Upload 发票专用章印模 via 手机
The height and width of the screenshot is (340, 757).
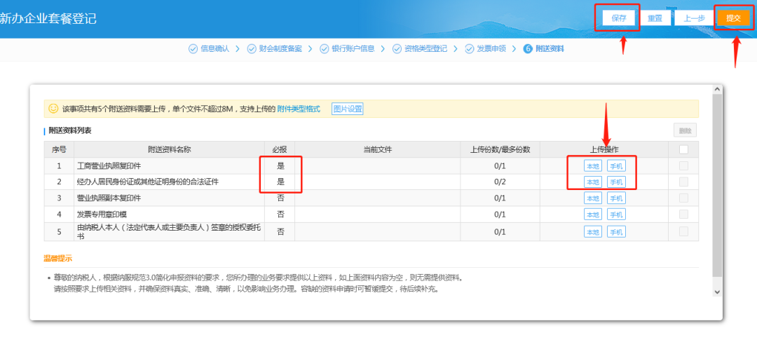(616, 215)
